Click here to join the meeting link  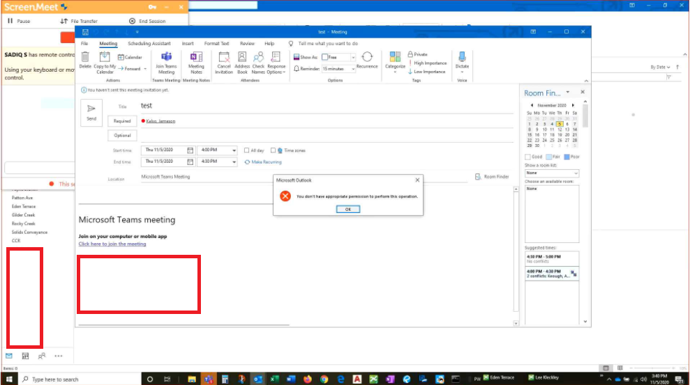(x=112, y=244)
